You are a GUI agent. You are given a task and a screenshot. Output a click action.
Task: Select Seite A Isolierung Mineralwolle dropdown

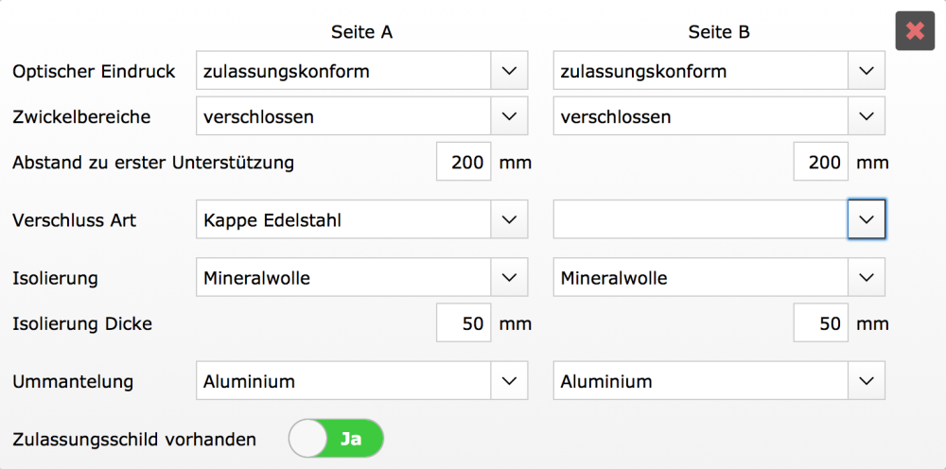[360, 278]
